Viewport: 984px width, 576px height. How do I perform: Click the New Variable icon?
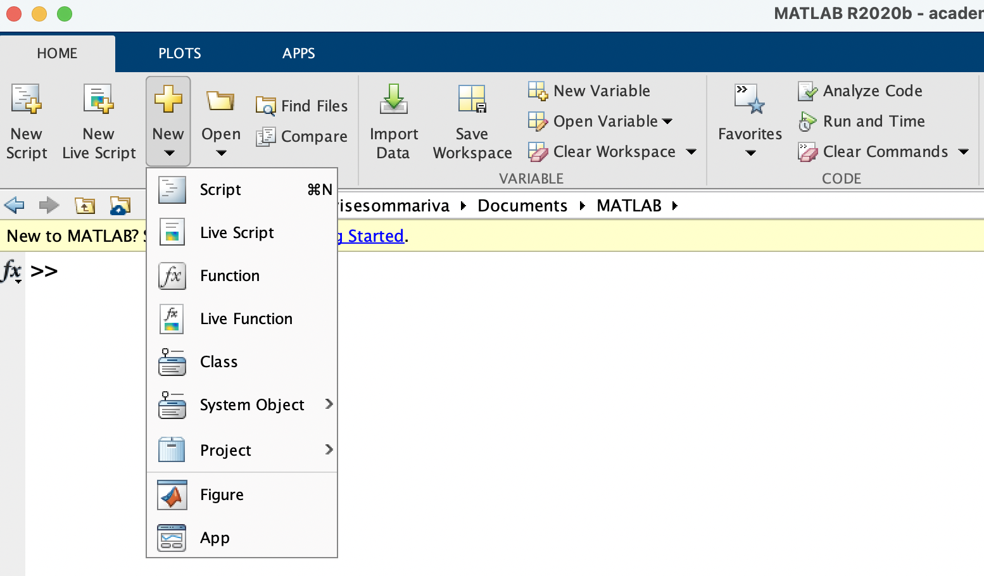click(538, 91)
